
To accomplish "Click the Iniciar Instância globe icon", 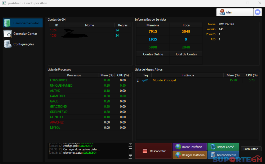I will coord(178,147).
